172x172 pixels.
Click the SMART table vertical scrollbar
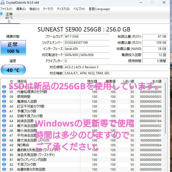click(165, 108)
